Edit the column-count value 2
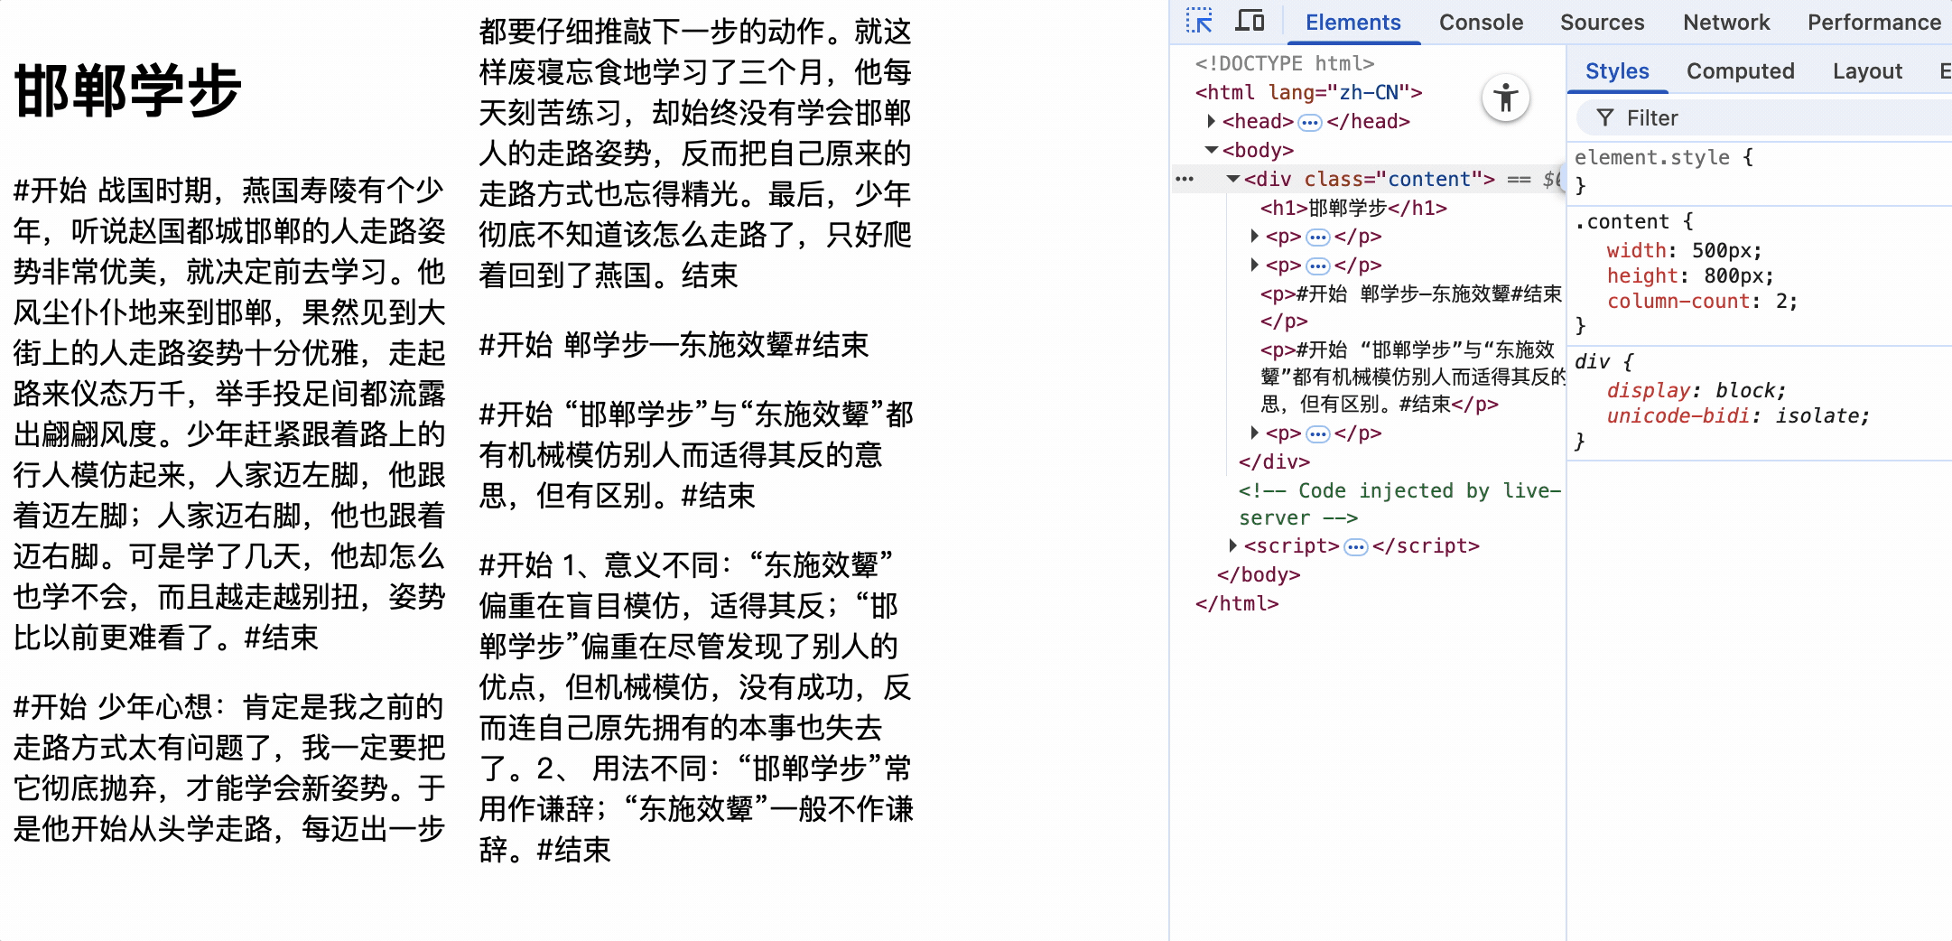The height and width of the screenshot is (941, 1952). 1780,301
